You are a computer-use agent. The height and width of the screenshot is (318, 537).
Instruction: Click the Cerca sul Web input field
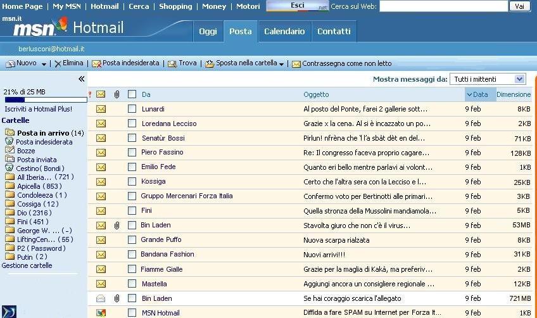pos(443,6)
